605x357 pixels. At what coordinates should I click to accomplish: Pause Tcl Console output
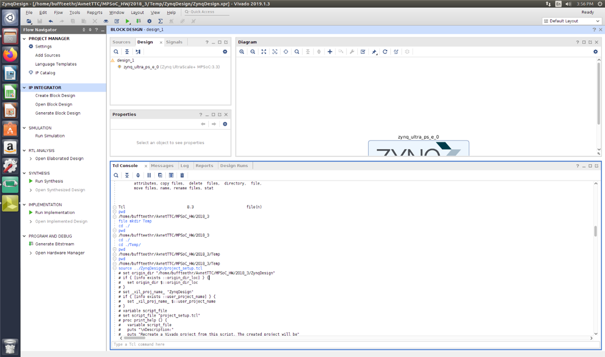click(x=149, y=175)
